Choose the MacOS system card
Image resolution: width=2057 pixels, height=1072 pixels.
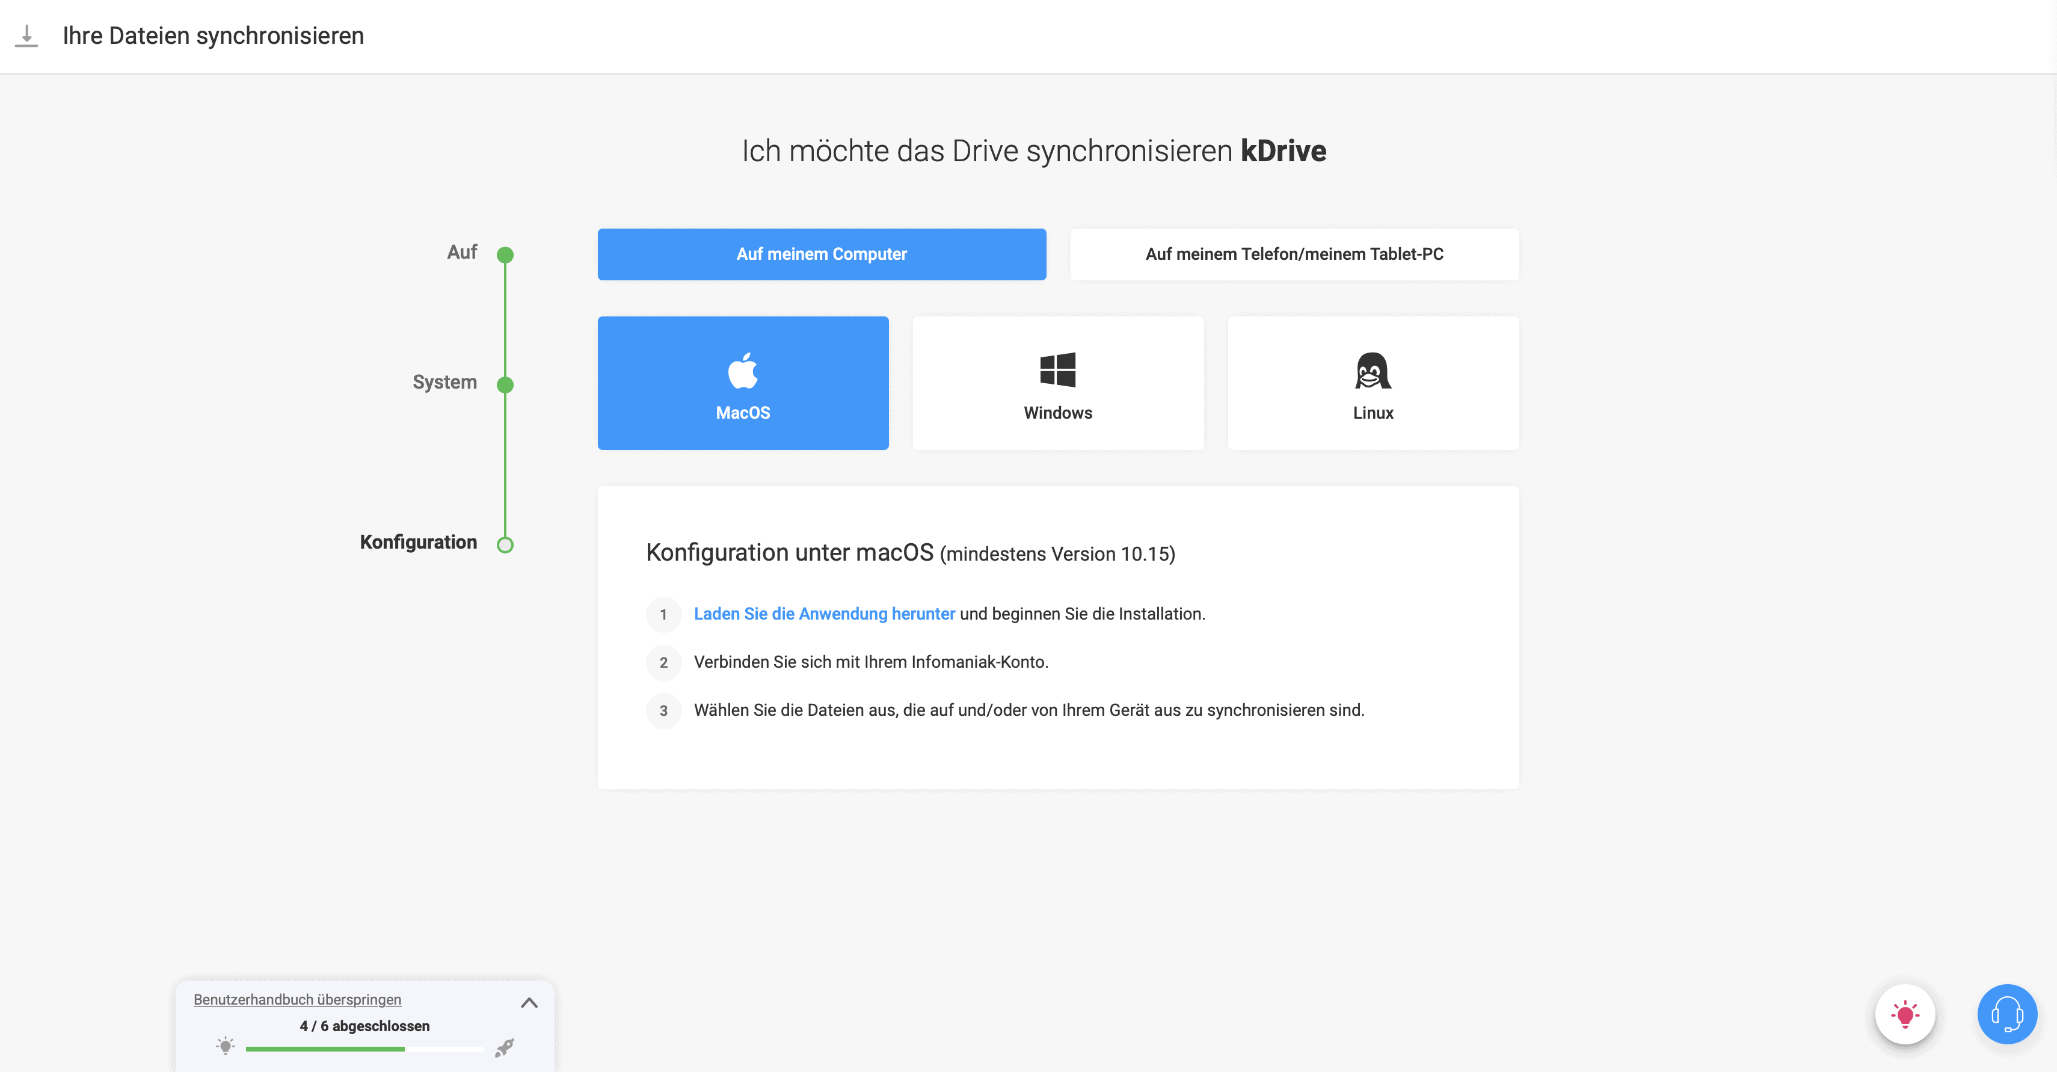pos(743,383)
